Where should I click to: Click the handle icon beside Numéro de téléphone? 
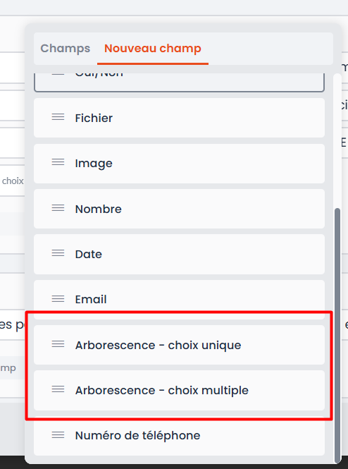tap(58, 435)
